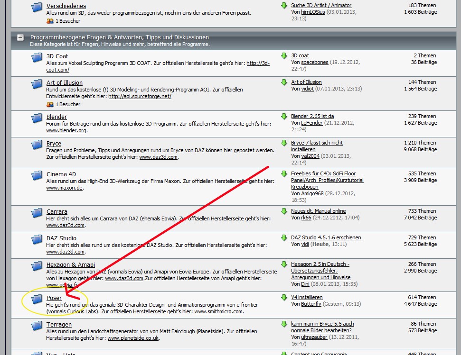Click the Blender forum folder icon
Image resolution: width=461 pixels, height=355 pixels.
click(37, 118)
